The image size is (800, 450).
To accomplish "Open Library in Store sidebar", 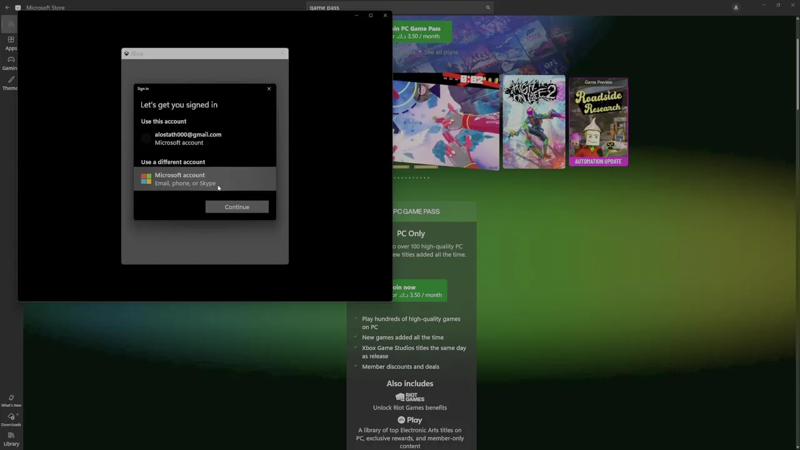I will pos(11,439).
